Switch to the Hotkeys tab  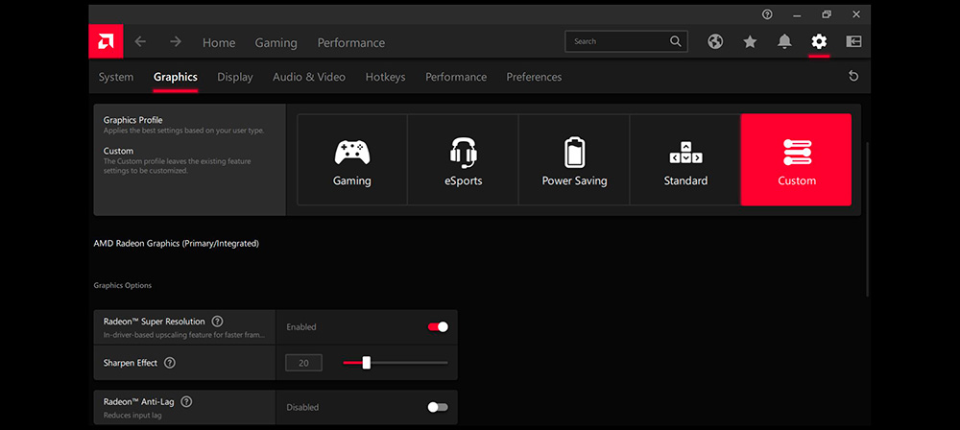pos(386,77)
